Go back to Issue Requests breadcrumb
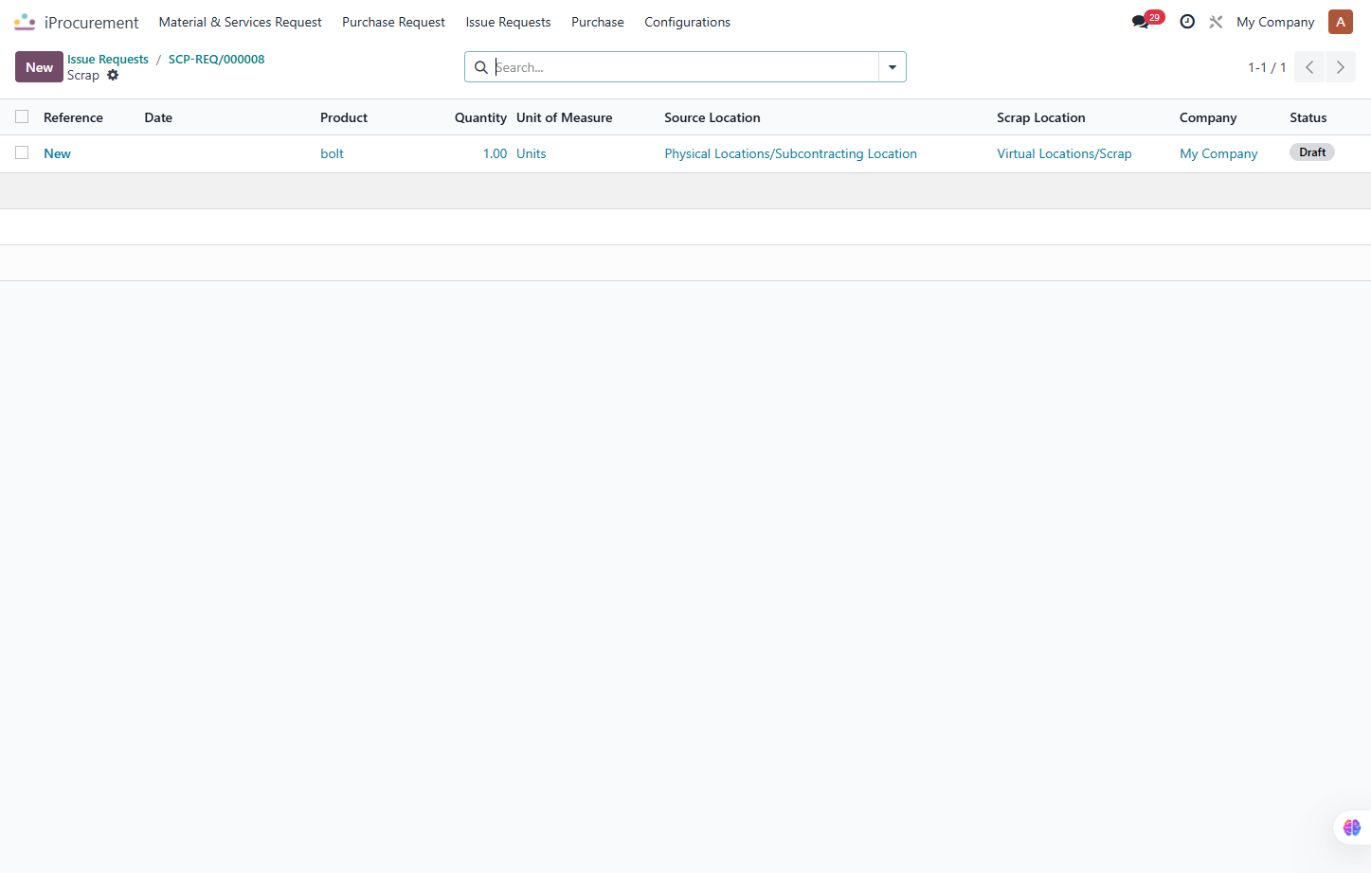The height and width of the screenshot is (873, 1371). point(108,59)
